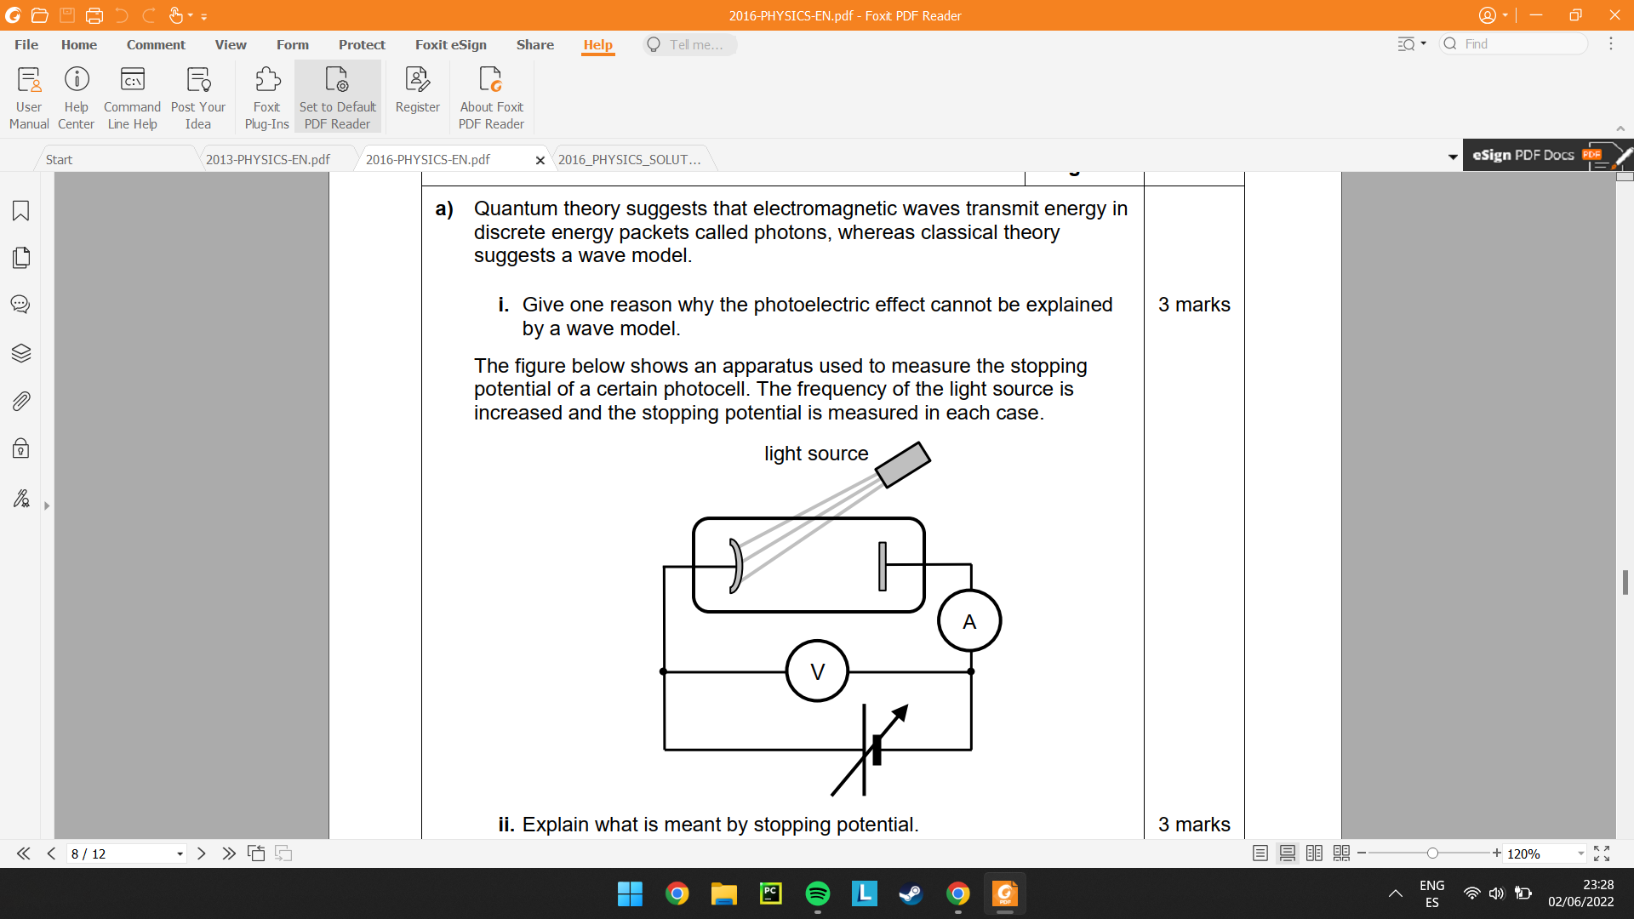This screenshot has height=919, width=1634.
Task: Open the Bookmarks panel in the sidebar
Action: pyautogui.click(x=20, y=210)
